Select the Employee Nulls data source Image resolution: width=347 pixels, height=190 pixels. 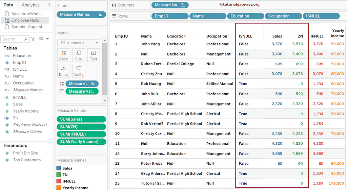[x=25, y=20]
